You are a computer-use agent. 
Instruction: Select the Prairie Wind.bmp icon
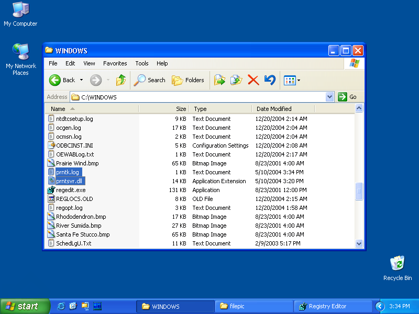pos(51,163)
